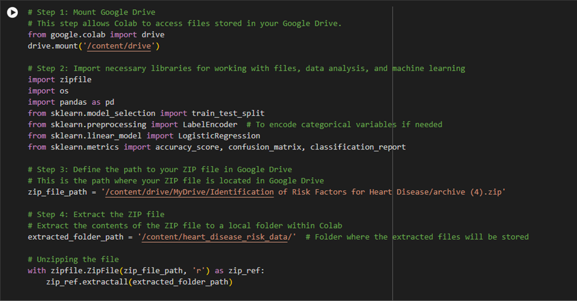Screen dimensions: 577x301
Task: Click '# Step 3: Define the path' comment
Action: pyautogui.click(x=160, y=169)
